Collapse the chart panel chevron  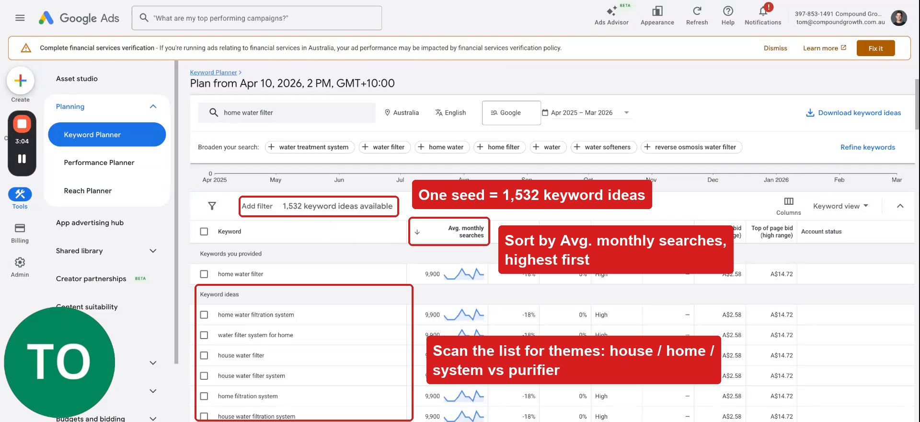click(x=900, y=206)
